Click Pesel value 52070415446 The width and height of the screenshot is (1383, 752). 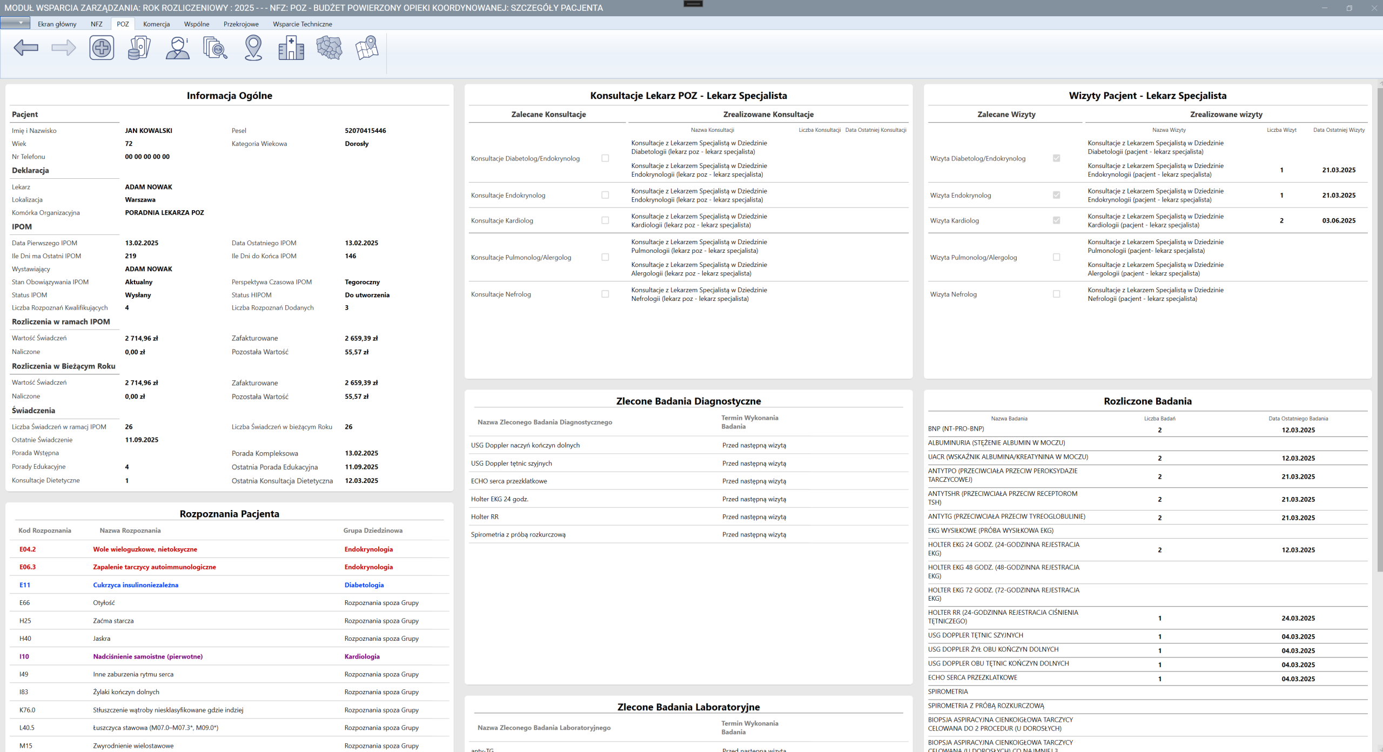click(x=365, y=131)
